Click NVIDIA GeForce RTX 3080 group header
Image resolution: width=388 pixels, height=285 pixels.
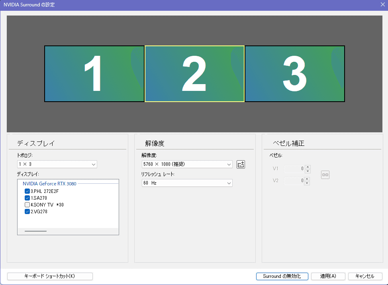click(x=49, y=184)
